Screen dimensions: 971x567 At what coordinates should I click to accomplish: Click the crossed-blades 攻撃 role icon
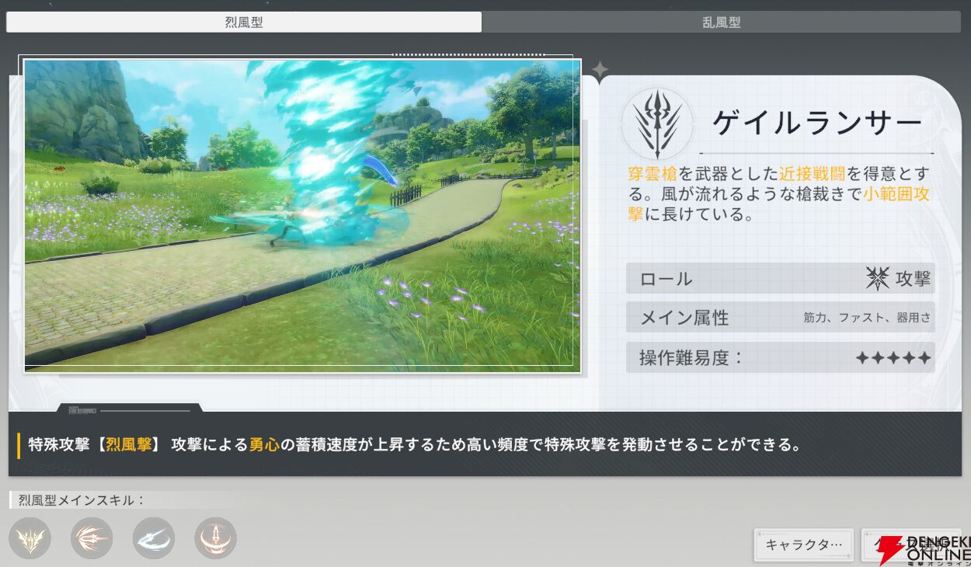[x=877, y=279]
